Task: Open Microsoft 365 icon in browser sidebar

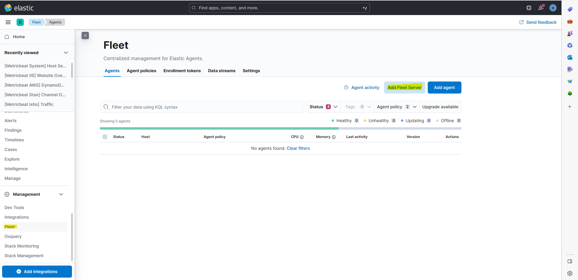Action: (570, 45)
